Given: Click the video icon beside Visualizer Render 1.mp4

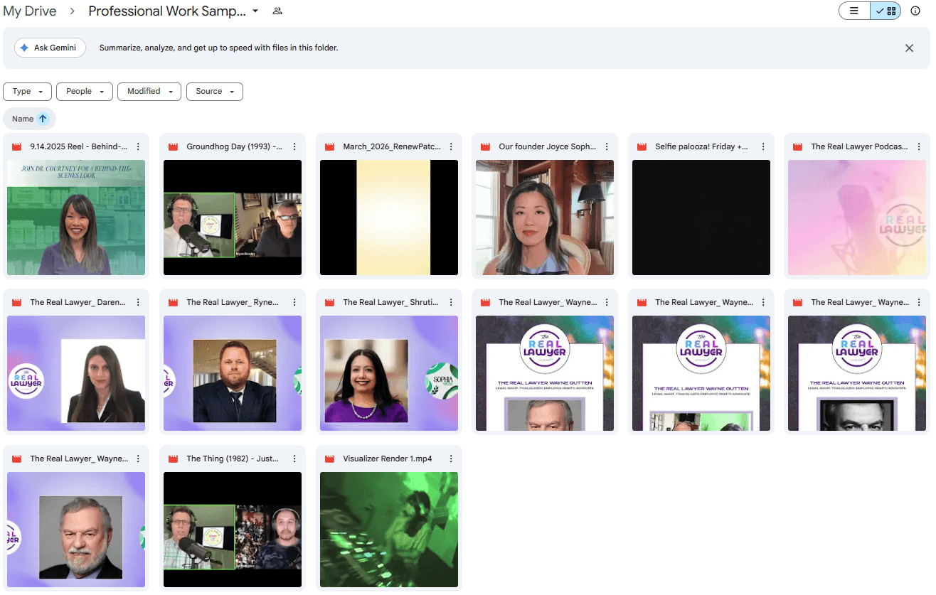Looking at the screenshot, I should coord(329,459).
